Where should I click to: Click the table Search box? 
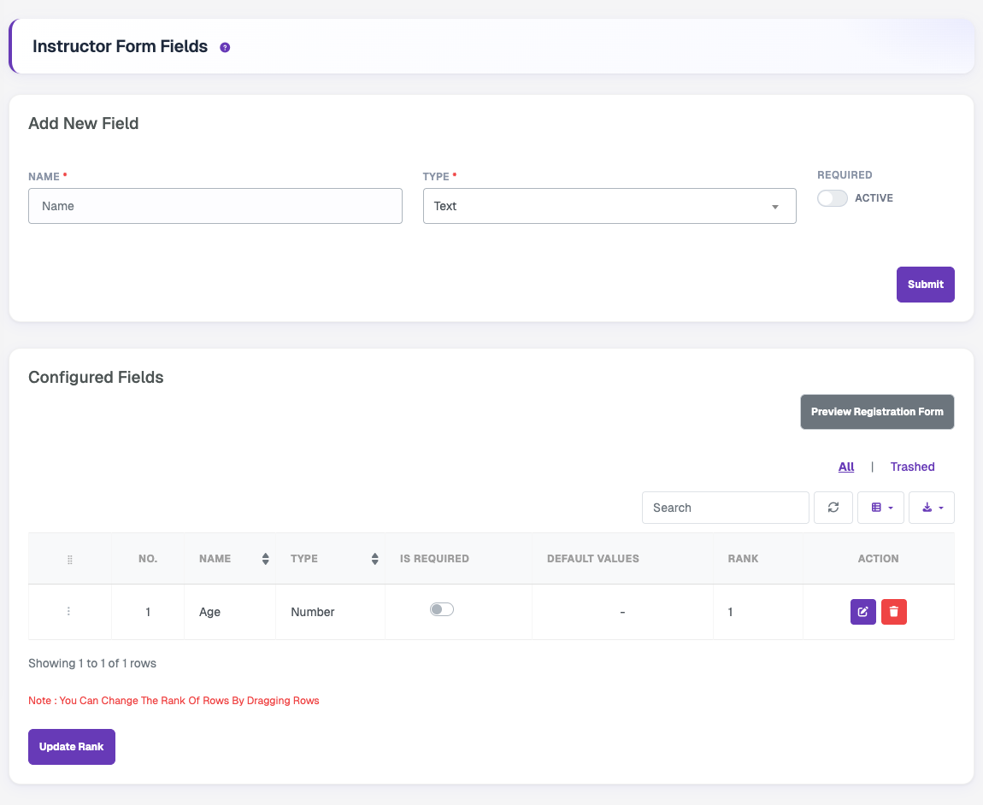pyautogui.click(x=726, y=508)
